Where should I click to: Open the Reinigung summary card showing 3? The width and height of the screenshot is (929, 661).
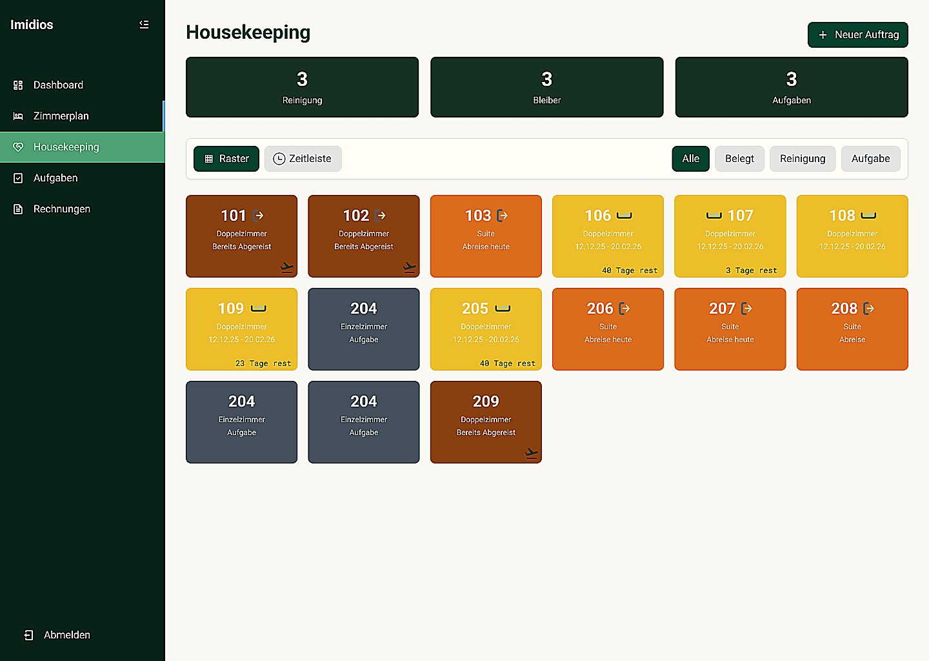point(302,87)
